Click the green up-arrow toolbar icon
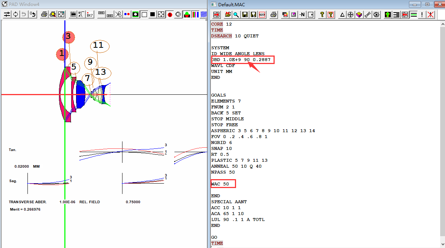Screen dimensions: 445x248 coord(388,15)
